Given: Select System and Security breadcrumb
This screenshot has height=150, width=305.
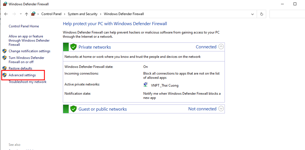Looking at the screenshot, I should click(x=82, y=14).
